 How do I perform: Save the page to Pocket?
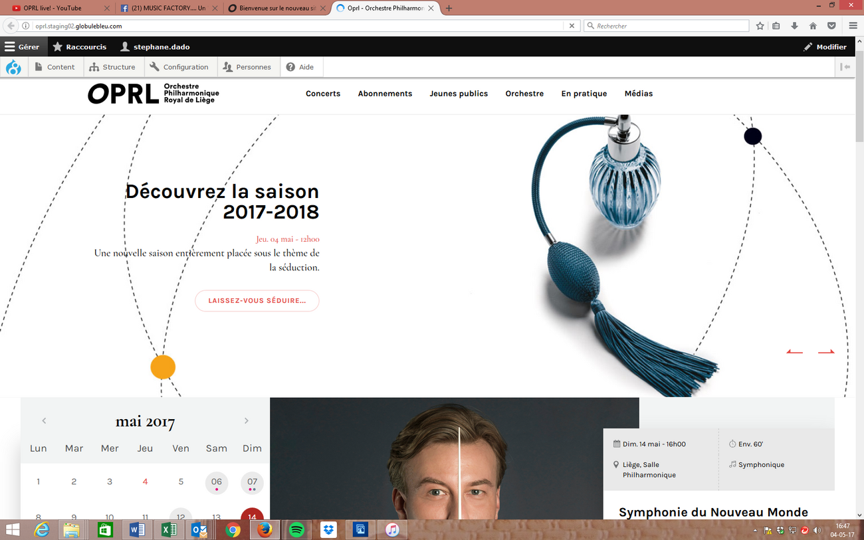[831, 25]
